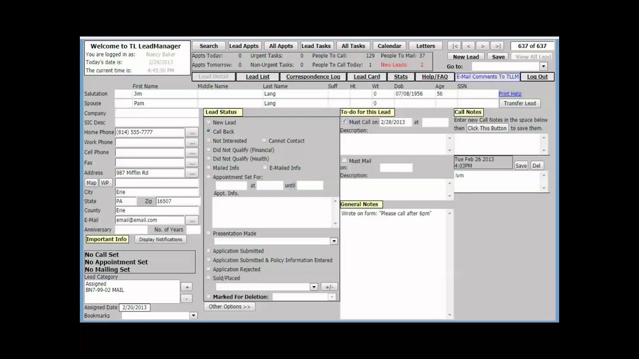Select the Not Interested status
Image resolution: width=639 pixels, height=359 pixels.
point(209,141)
